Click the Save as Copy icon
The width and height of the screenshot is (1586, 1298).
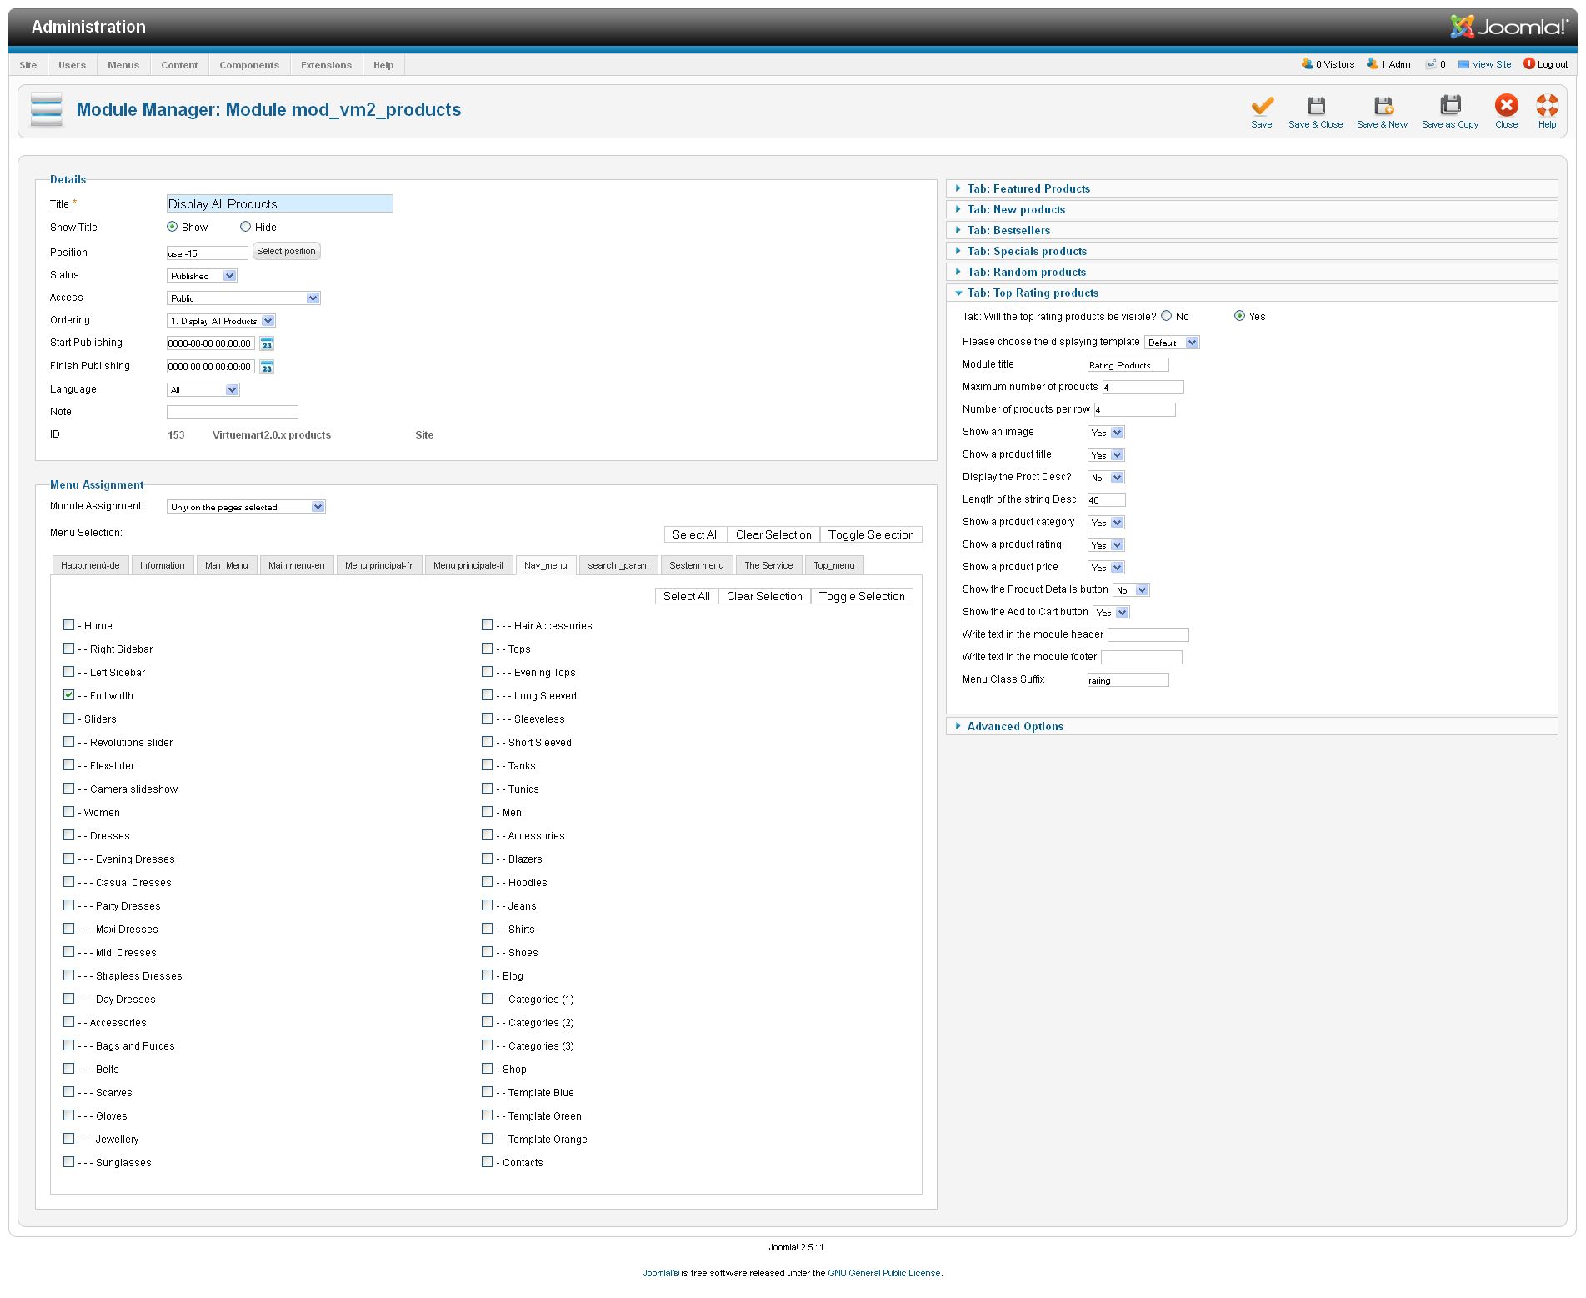tap(1449, 106)
